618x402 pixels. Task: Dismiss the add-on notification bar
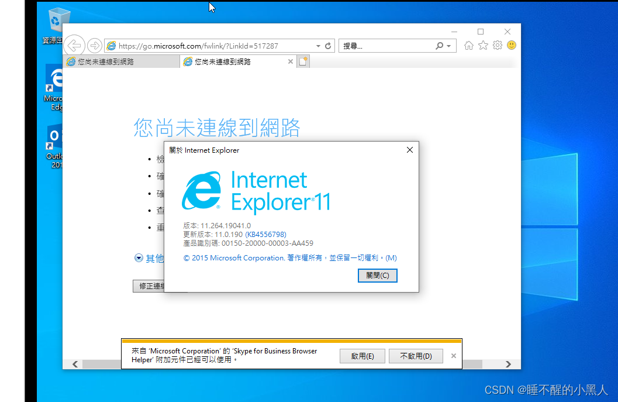pos(454,356)
